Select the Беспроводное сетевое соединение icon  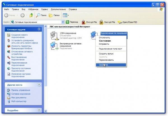(52, 45)
